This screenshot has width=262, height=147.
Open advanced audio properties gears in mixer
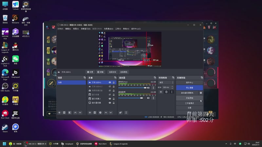(x=121, y=113)
